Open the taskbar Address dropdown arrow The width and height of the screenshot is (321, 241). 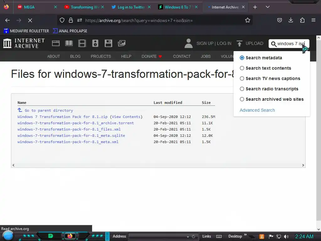pyautogui.click(x=188, y=237)
